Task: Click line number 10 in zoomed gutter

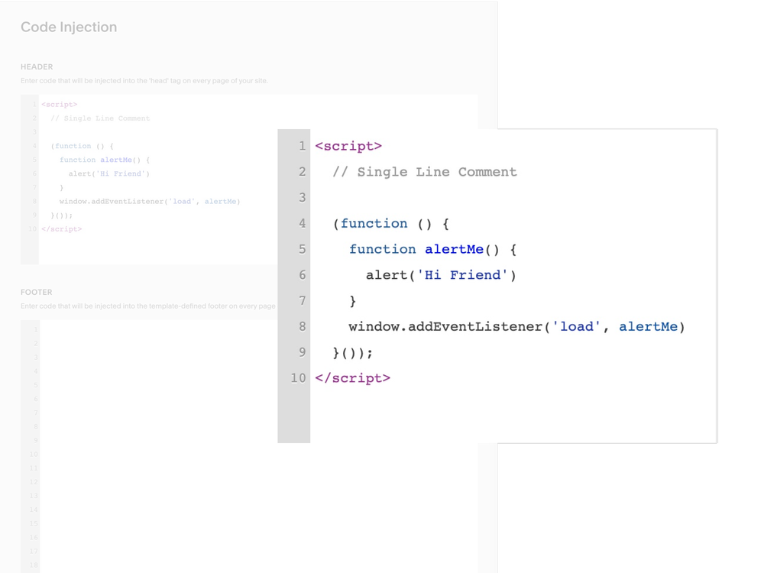Action: pyautogui.click(x=298, y=379)
